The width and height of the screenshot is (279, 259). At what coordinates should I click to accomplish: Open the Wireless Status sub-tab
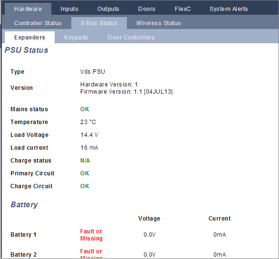[159, 23]
